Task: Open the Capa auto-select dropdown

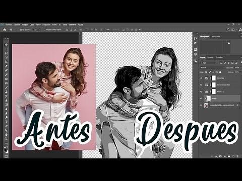Action: coord(37,30)
